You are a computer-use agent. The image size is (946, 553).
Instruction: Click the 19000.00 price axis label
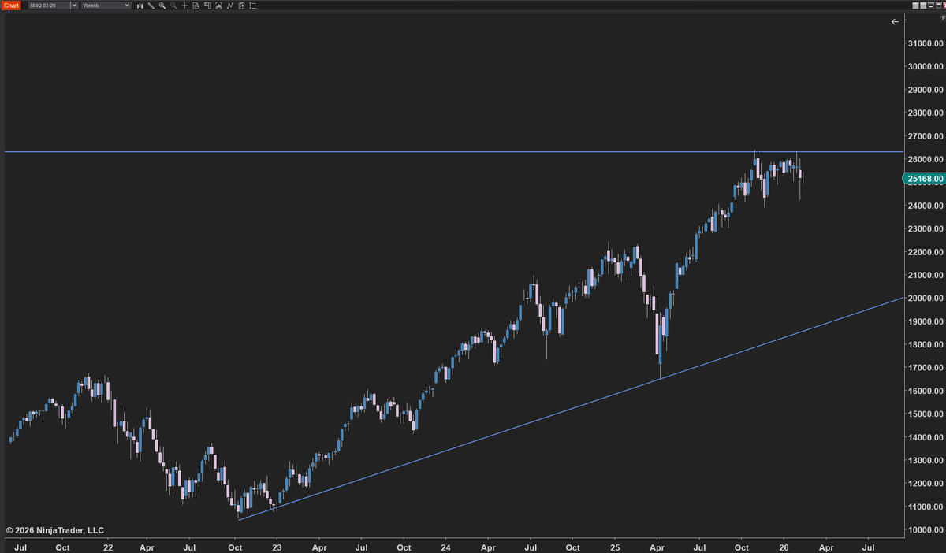pos(926,321)
